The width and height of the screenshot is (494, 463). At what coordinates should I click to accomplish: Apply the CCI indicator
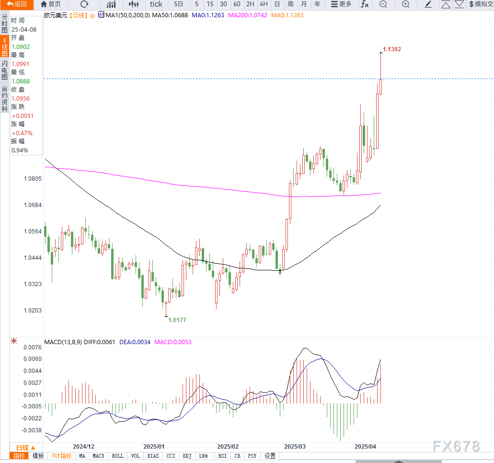[171, 456]
